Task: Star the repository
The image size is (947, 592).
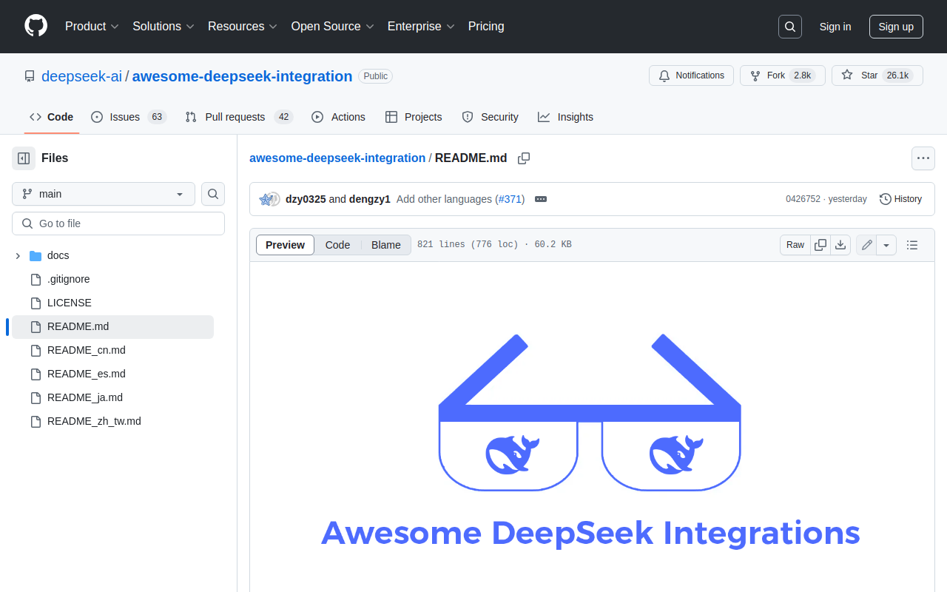Action: click(877, 75)
